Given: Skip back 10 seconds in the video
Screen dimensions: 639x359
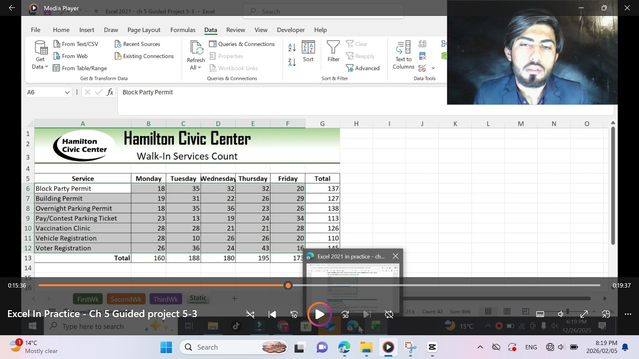Looking at the screenshot, I should pyautogui.click(x=294, y=315).
